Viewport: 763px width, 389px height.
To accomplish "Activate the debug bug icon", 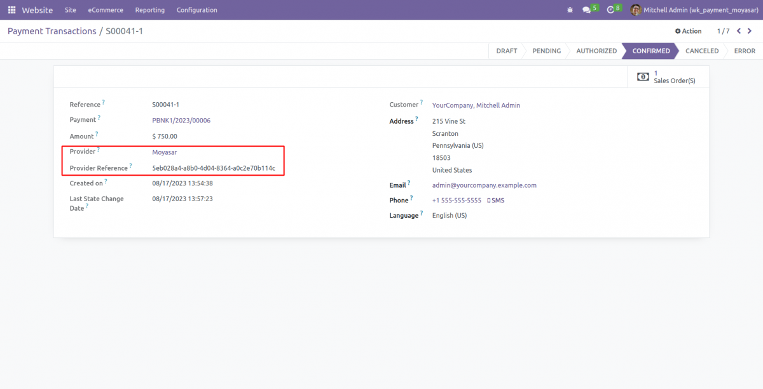I will coord(570,10).
